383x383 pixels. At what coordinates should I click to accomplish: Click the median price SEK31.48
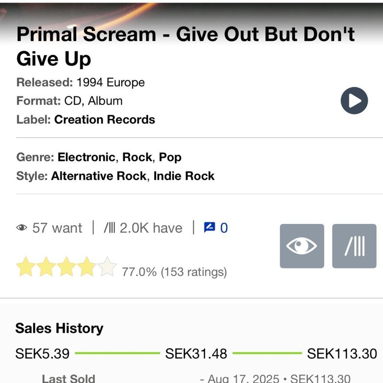[196, 353]
